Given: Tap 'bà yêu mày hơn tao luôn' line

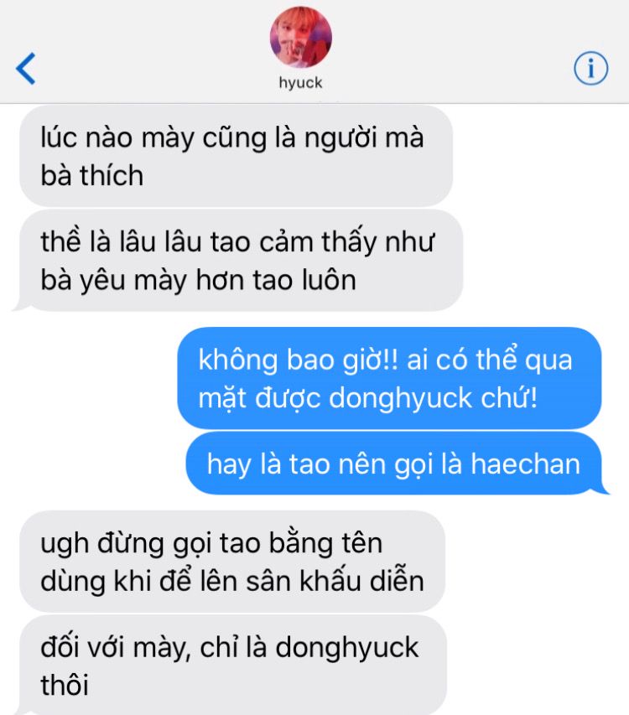Looking at the screenshot, I should [199, 280].
